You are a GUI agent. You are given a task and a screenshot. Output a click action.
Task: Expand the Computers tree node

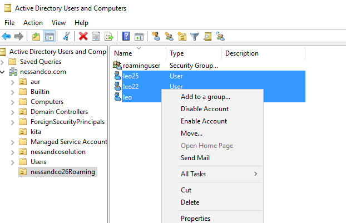point(13,102)
